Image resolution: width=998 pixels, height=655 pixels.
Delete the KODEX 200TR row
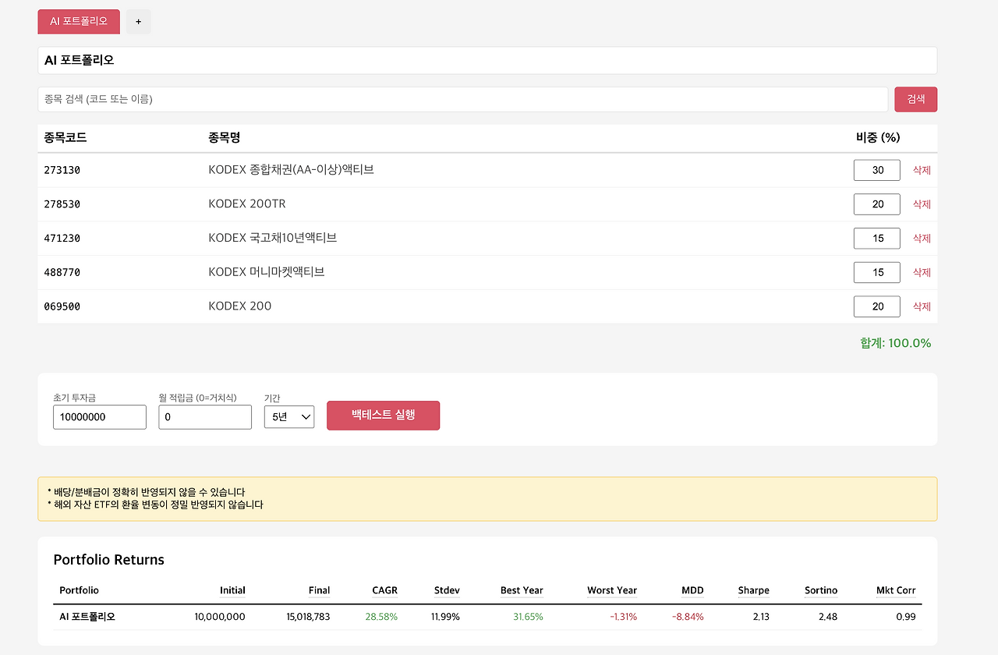click(x=922, y=204)
